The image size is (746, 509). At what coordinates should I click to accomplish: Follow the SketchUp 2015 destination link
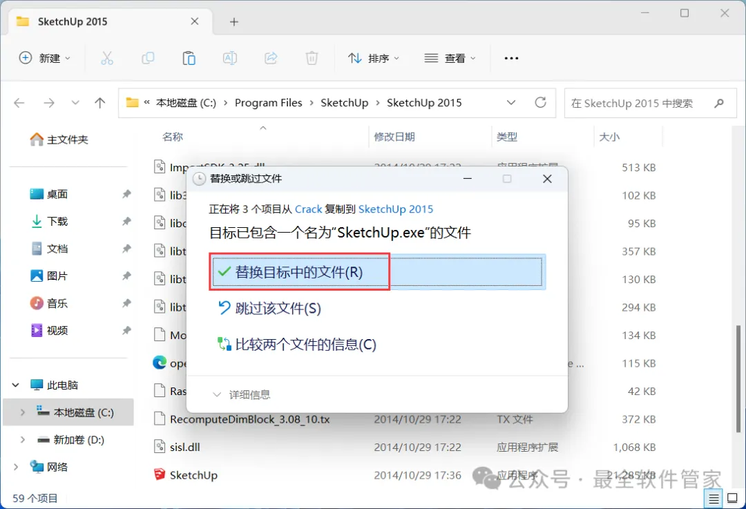click(396, 209)
